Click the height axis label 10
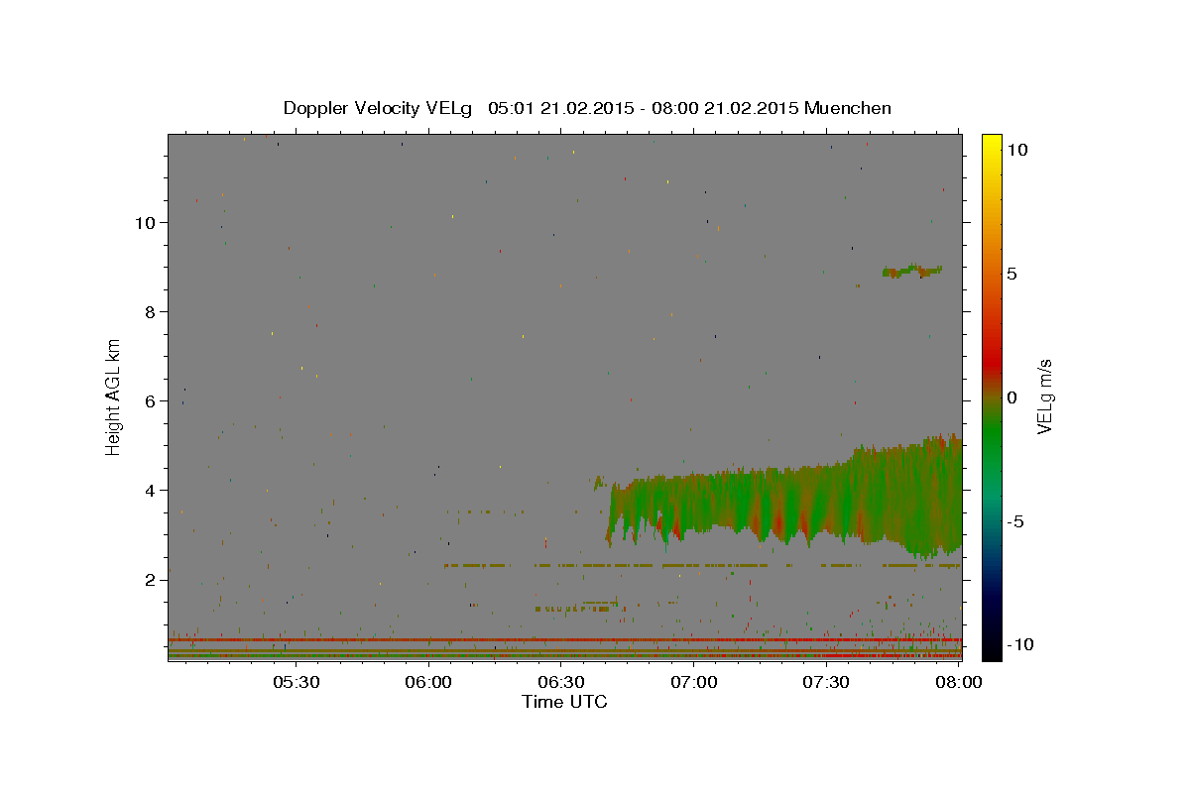The width and height of the screenshot is (1190, 793). [x=144, y=223]
